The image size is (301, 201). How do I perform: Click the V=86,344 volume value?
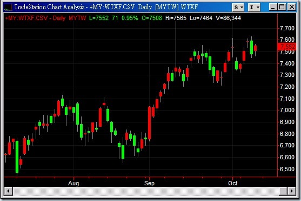(x=228, y=18)
